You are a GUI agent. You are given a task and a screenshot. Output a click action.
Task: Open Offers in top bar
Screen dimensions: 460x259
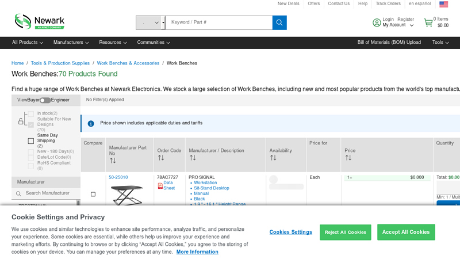pos(313,3)
